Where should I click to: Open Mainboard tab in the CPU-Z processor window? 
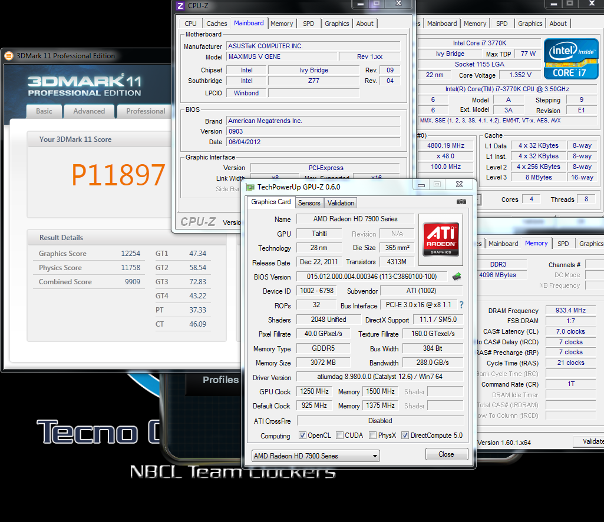click(x=442, y=24)
